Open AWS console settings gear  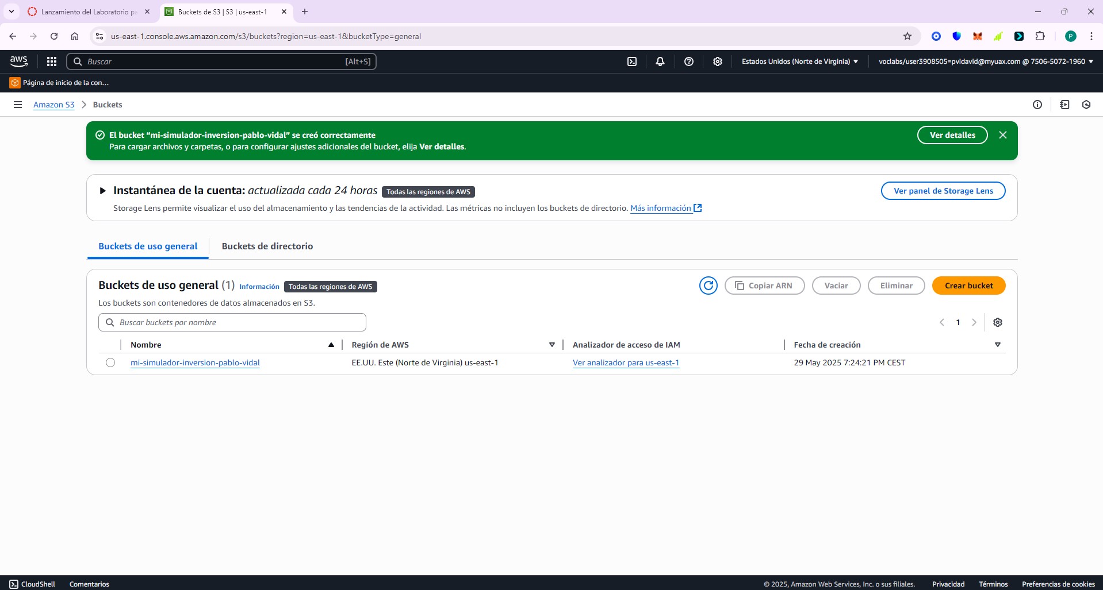click(x=718, y=61)
